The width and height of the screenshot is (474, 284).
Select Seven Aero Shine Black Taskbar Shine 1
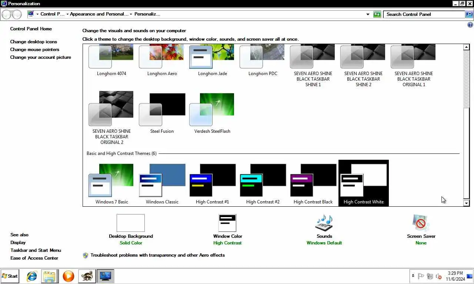click(313, 66)
